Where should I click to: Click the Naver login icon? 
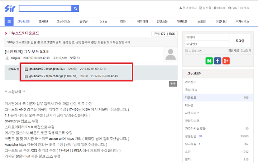point(209,61)
